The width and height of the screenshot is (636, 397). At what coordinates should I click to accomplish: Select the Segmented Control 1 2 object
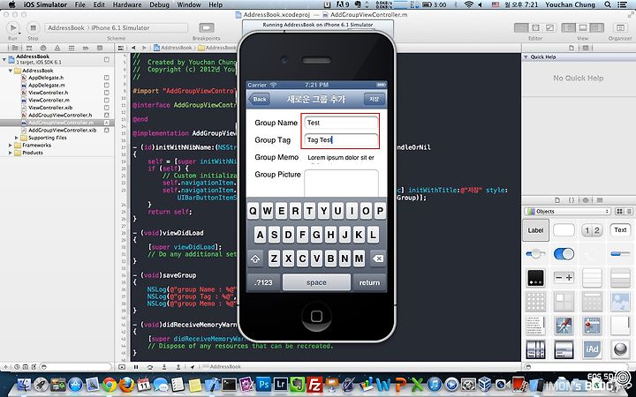(592, 230)
